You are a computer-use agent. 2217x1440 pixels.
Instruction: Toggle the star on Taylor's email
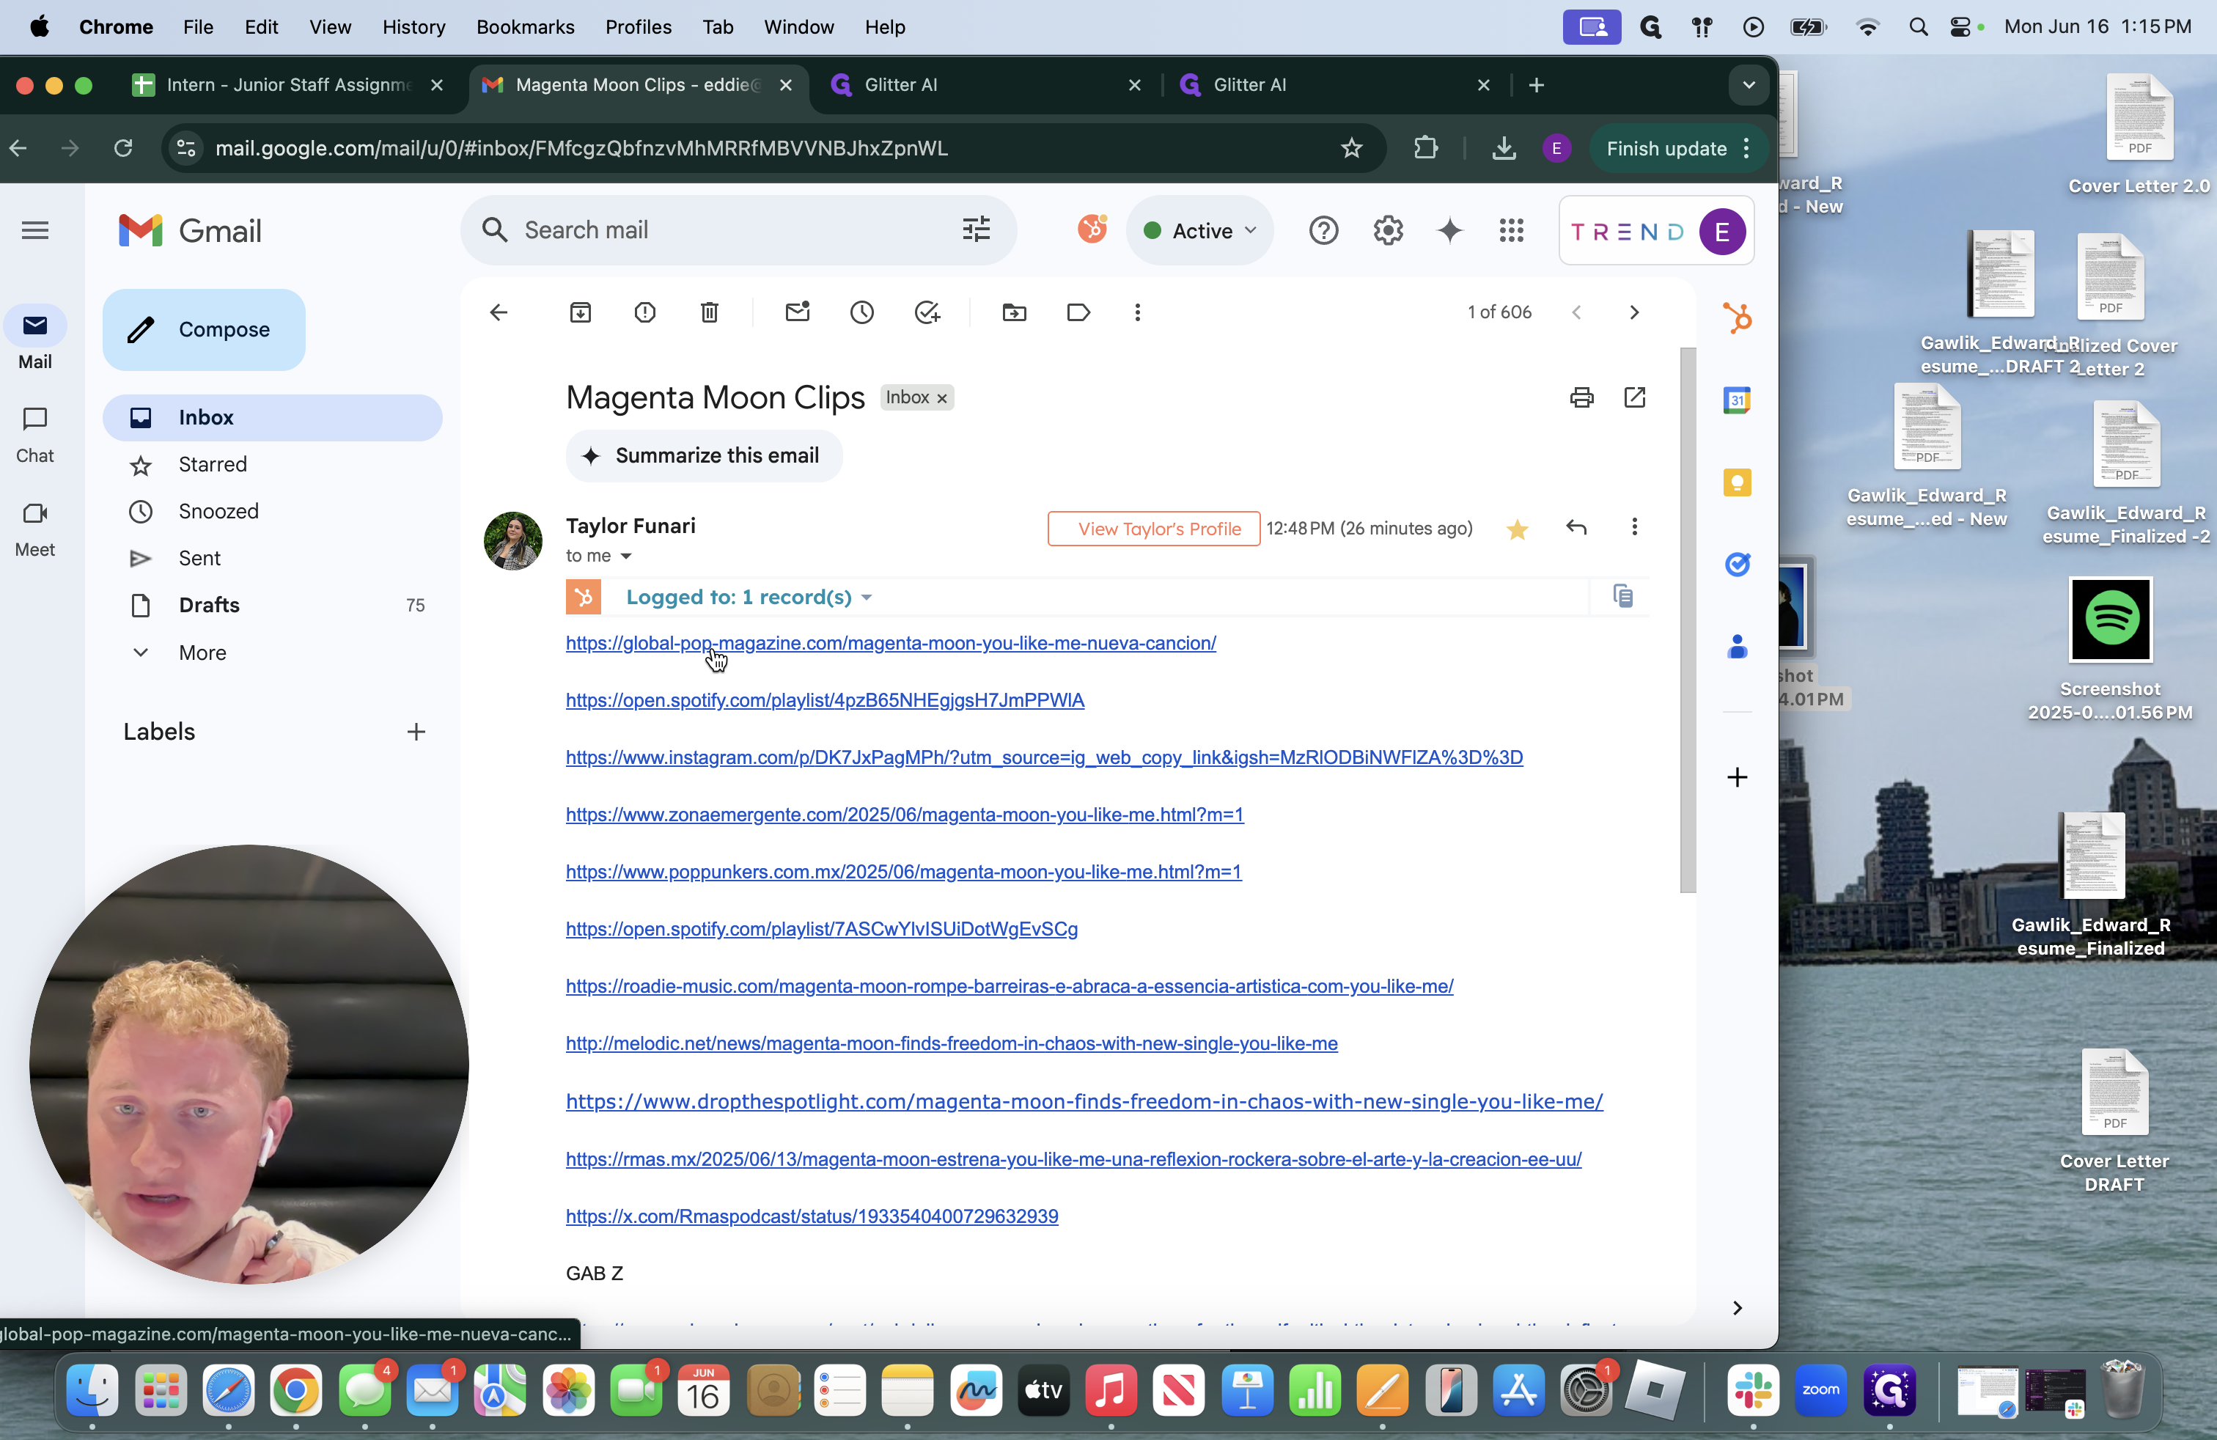tap(1518, 529)
